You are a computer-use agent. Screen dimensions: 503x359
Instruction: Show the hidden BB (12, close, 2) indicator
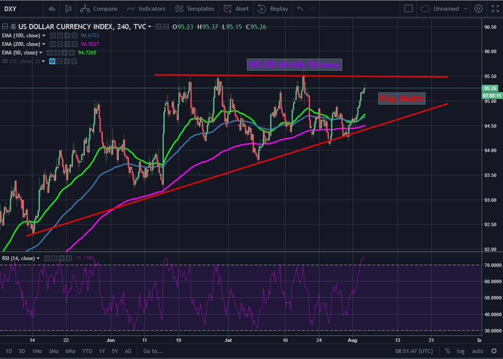(x=52, y=61)
